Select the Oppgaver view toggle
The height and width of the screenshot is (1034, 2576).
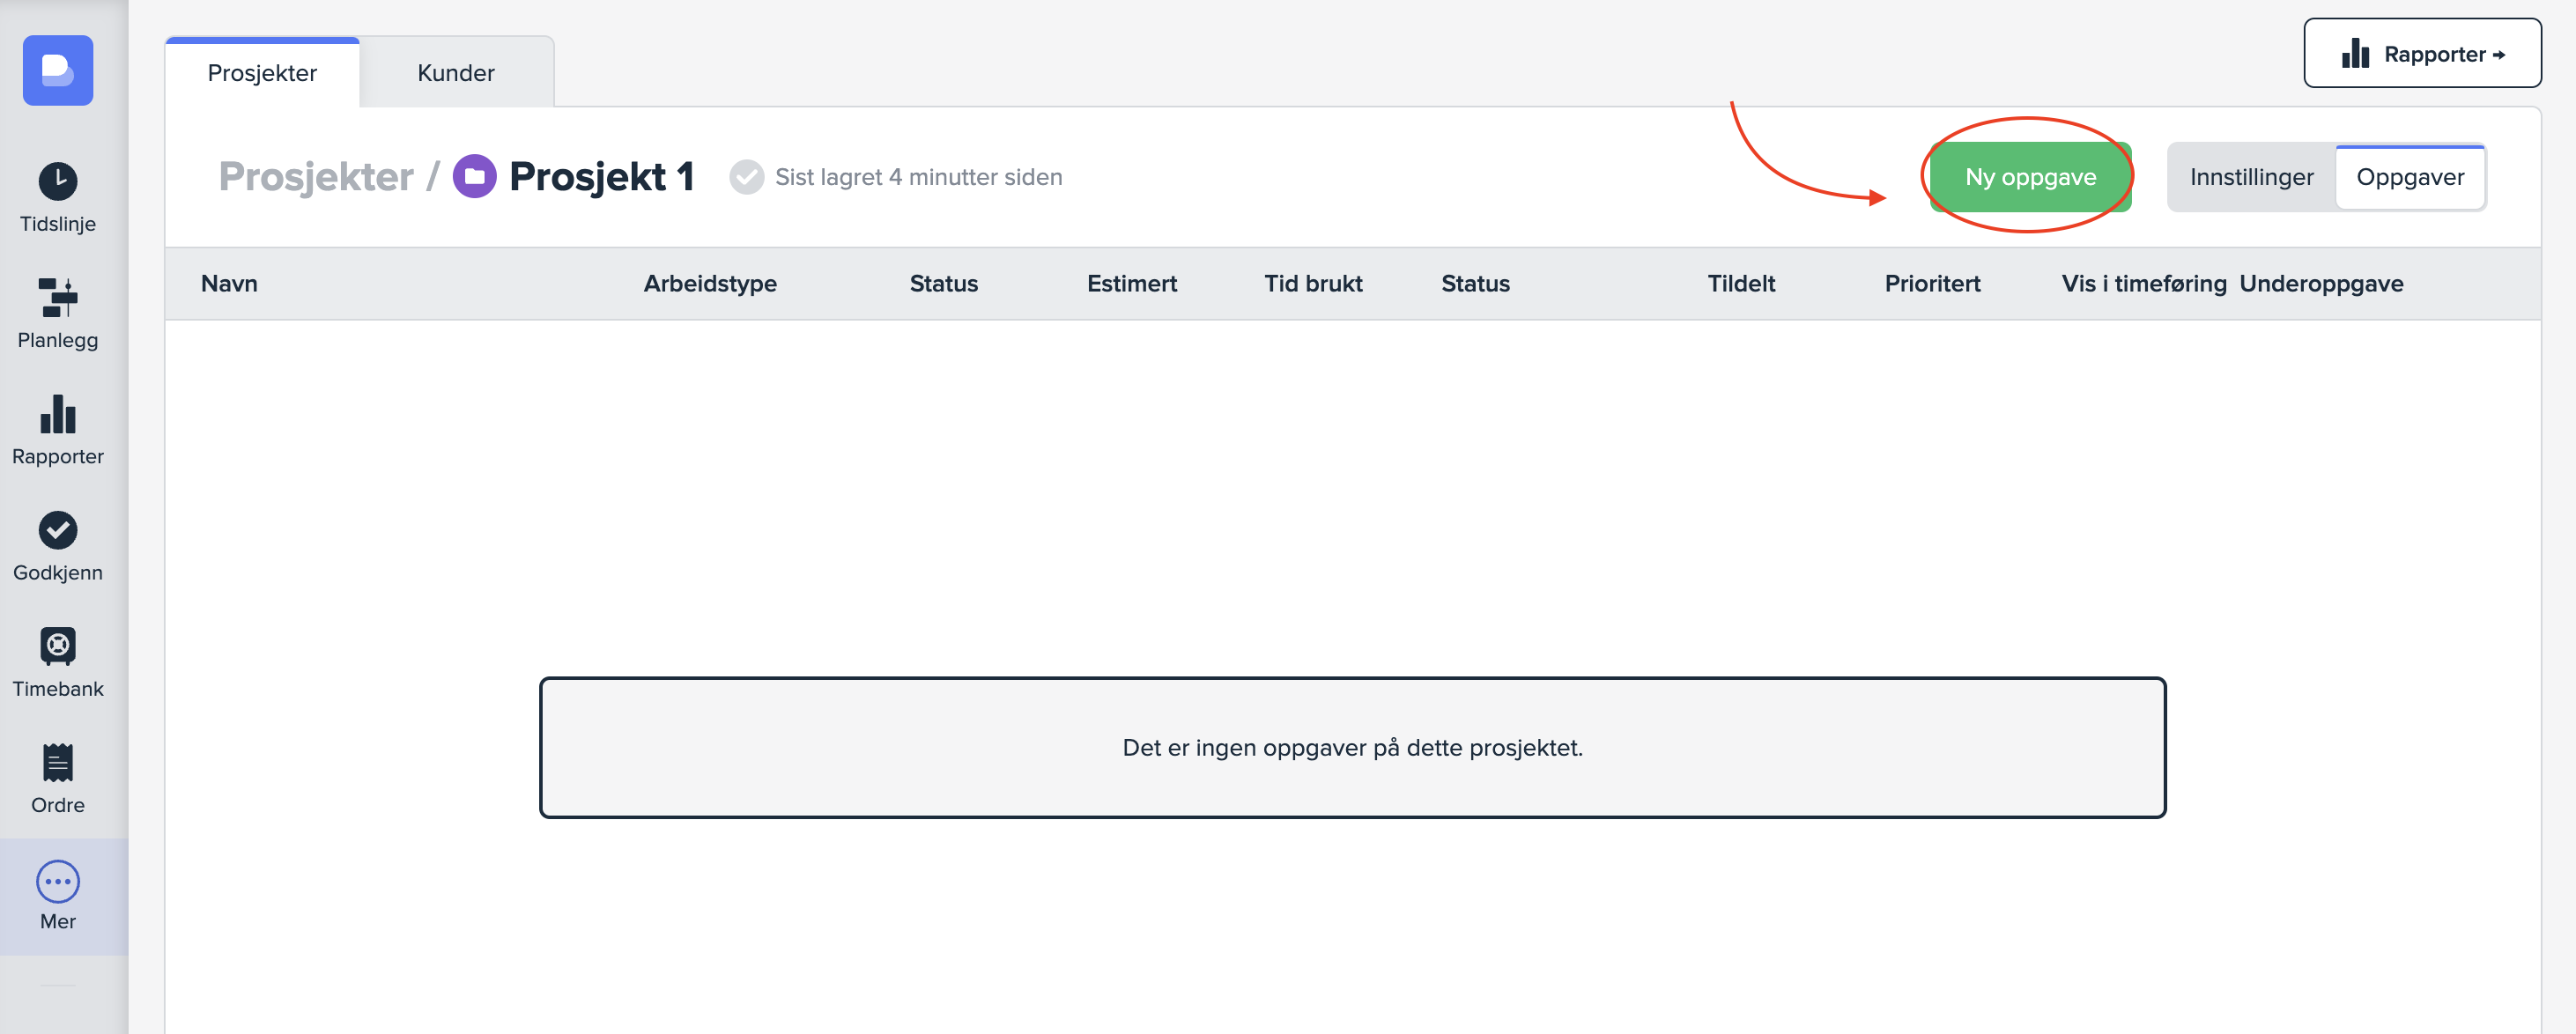point(2410,177)
